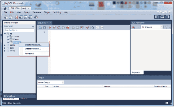Toggle word wrapping in the editor
174x107 pixels.
pyautogui.click(x=102, y=28)
